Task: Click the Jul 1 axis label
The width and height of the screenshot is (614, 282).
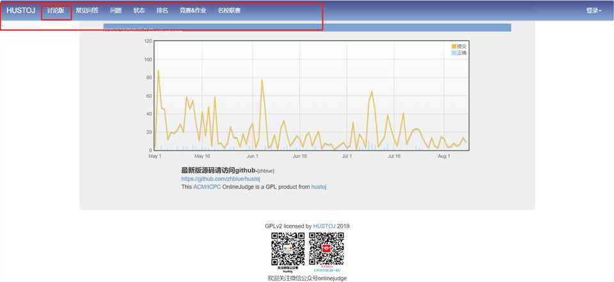Action: [347, 156]
